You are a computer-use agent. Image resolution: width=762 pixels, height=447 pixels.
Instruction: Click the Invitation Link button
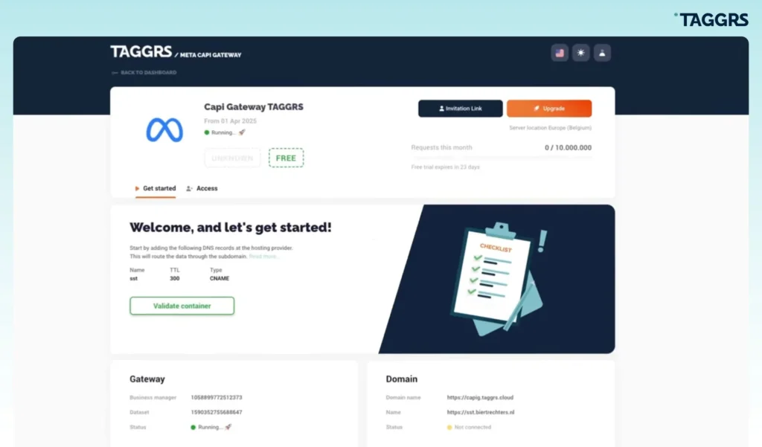click(x=460, y=109)
